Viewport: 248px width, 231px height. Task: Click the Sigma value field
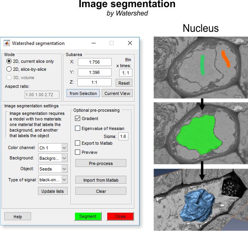[x=123, y=136]
